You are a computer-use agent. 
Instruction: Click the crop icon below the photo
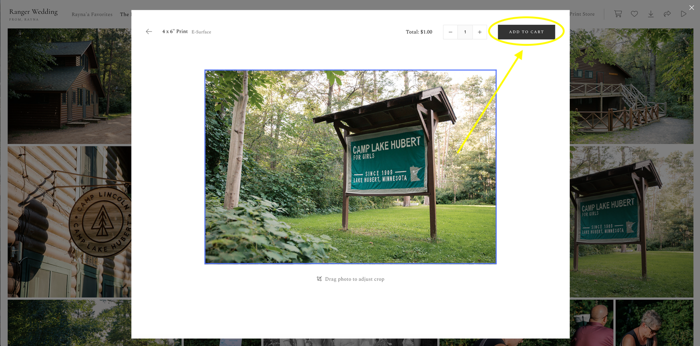[x=319, y=279]
